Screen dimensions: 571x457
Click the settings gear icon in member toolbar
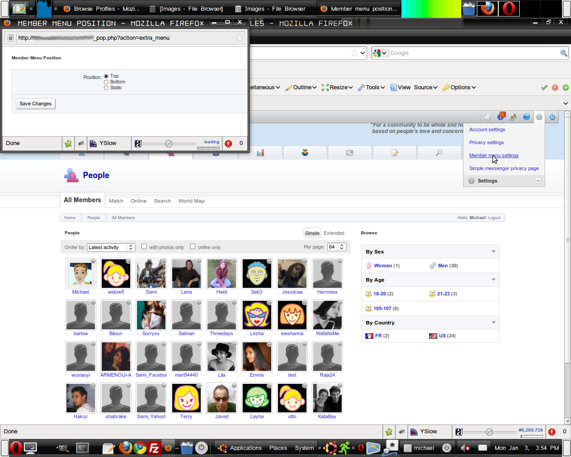(539, 117)
